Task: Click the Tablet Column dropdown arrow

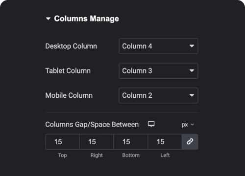Action: [x=192, y=71]
